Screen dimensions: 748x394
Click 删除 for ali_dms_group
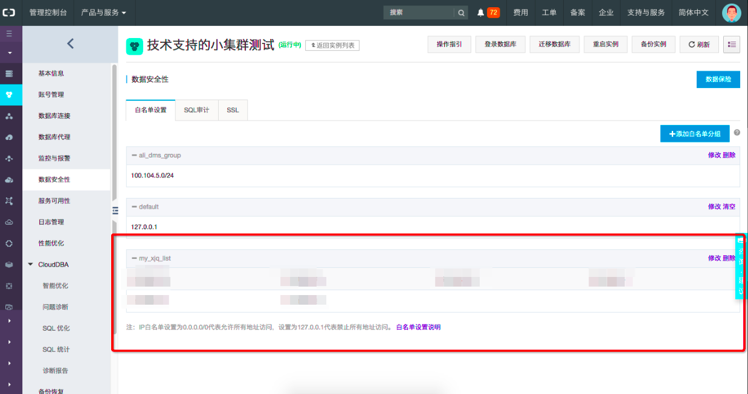[x=729, y=155]
